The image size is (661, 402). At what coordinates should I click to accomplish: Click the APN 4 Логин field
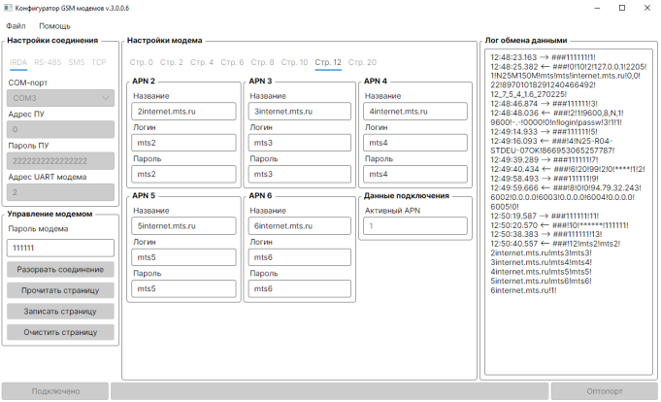[415, 143]
